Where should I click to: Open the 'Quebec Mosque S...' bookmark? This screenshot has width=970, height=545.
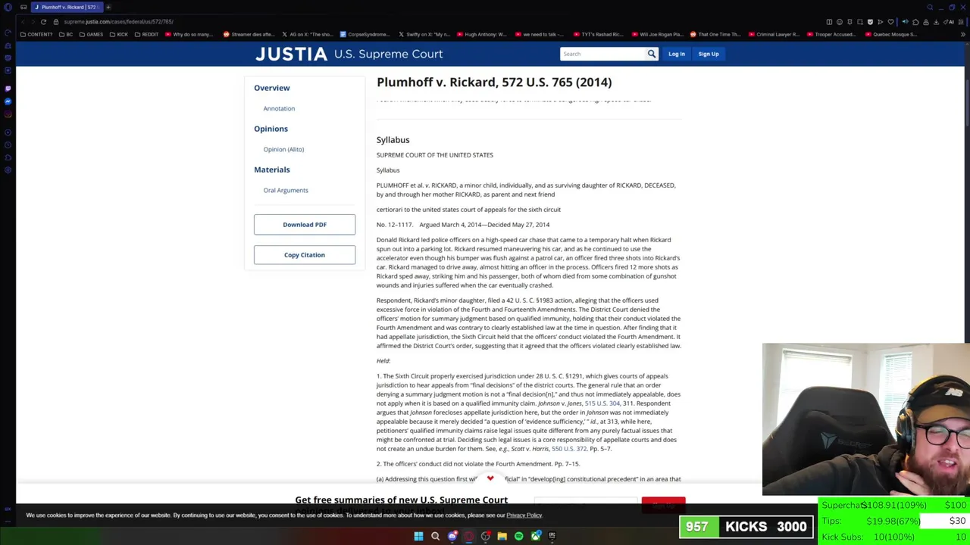890,34
